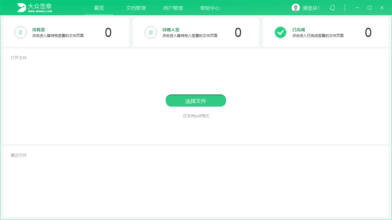392x220 pixels.
Task: Open the notification bell icon
Action: pos(332,8)
